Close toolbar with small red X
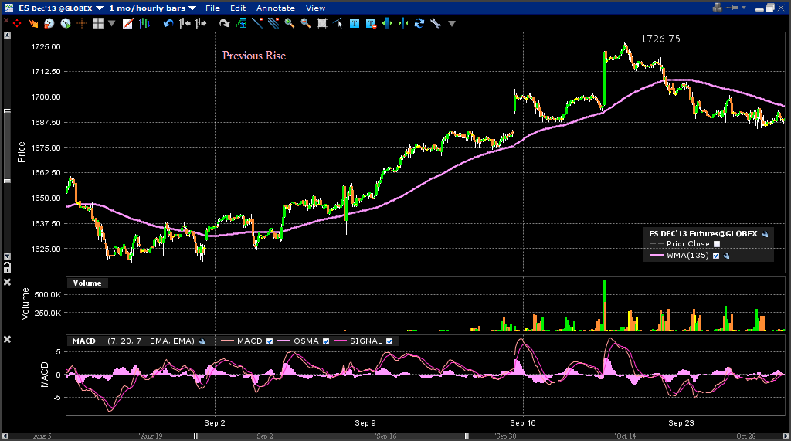The width and height of the screenshot is (791, 441). tap(6, 20)
